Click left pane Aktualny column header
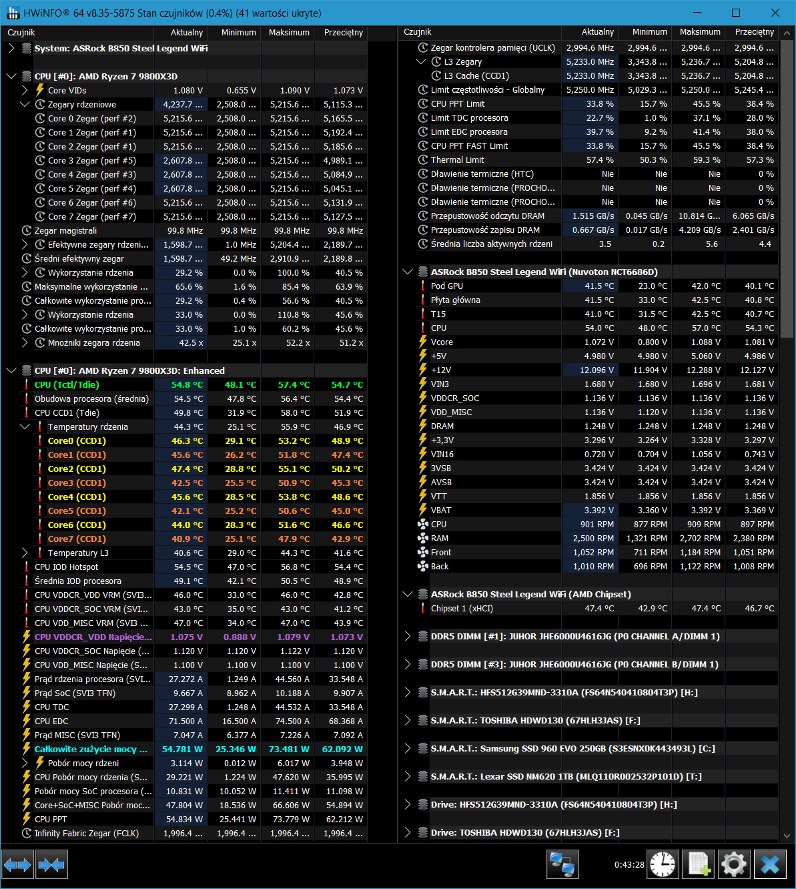 180,32
